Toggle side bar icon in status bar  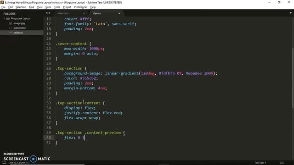(x=4, y=163)
